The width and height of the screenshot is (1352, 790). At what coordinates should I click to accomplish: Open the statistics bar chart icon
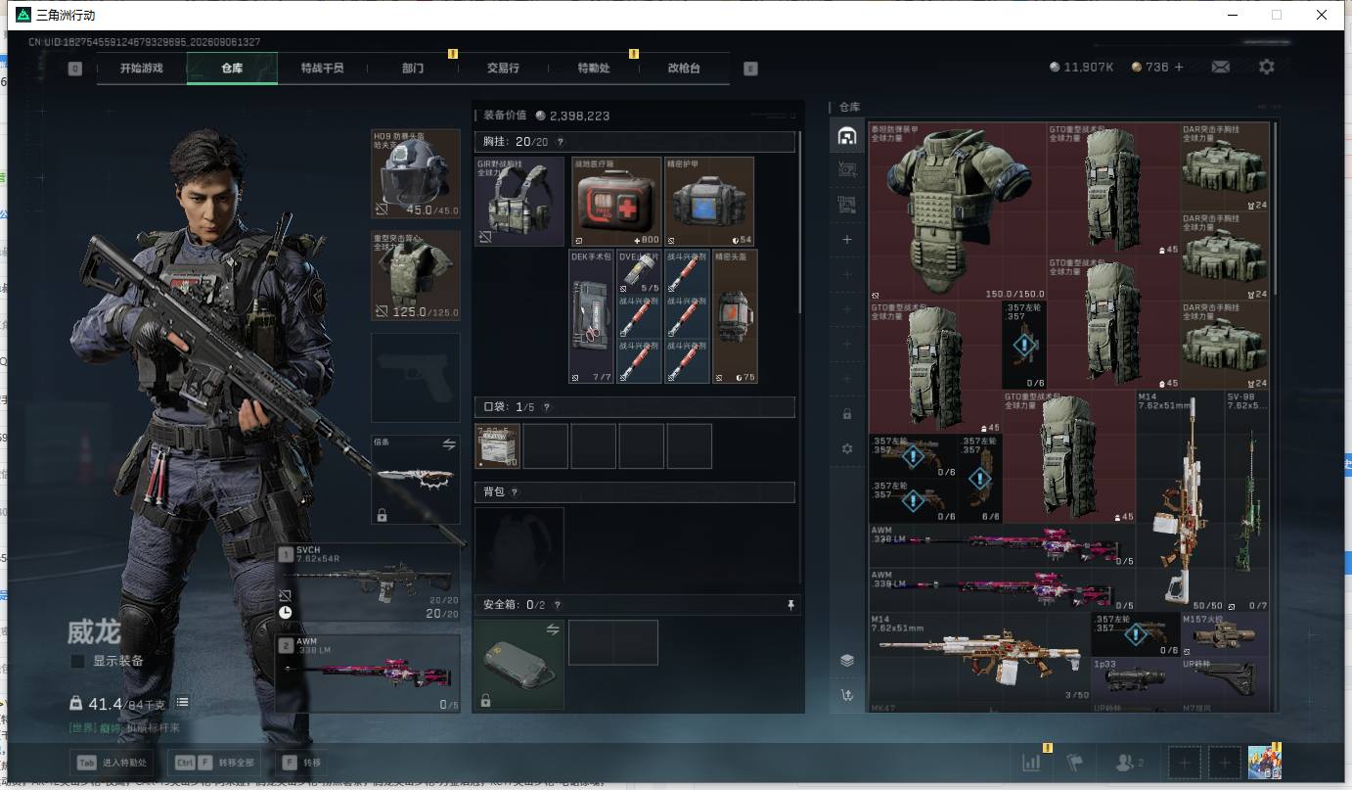click(x=1031, y=762)
